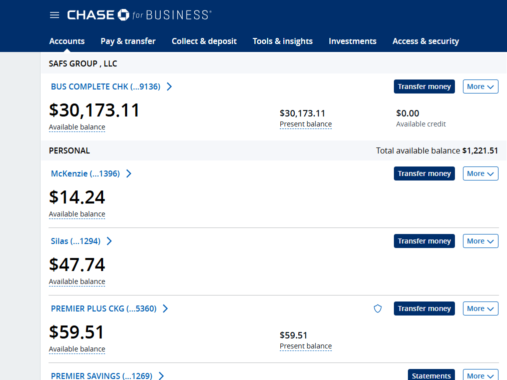
Task: Open the Collect & deposit menu
Action: [x=204, y=41]
